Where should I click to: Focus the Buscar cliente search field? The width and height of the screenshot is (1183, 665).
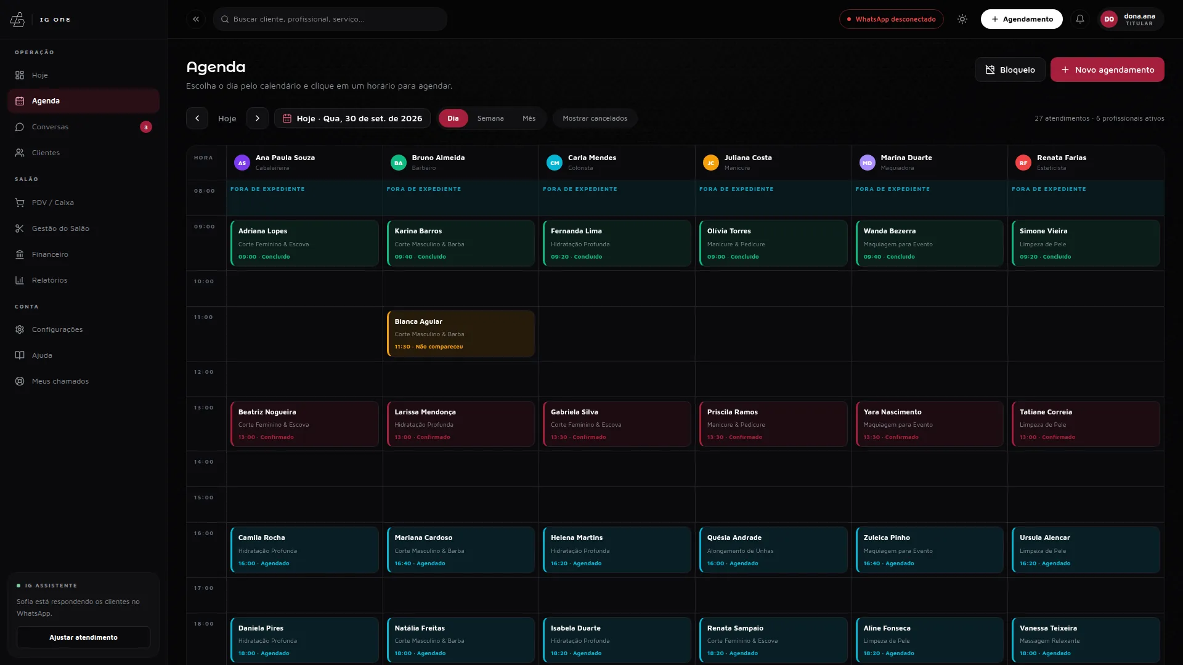330,19
